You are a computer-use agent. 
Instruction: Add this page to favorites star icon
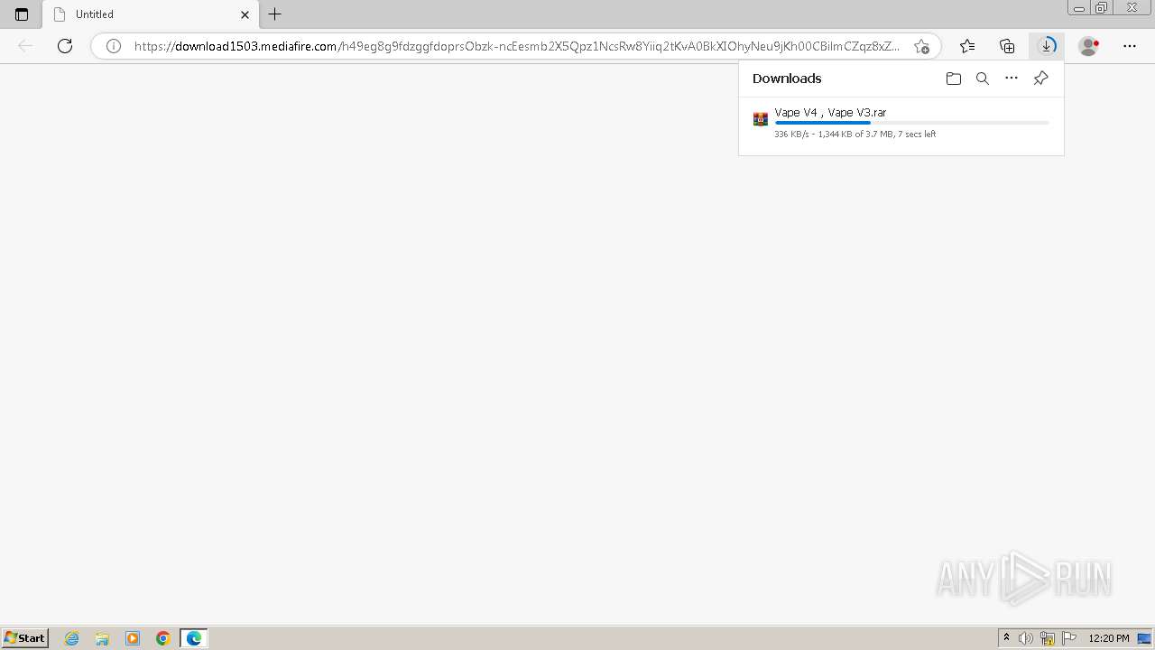coord(921,46)
